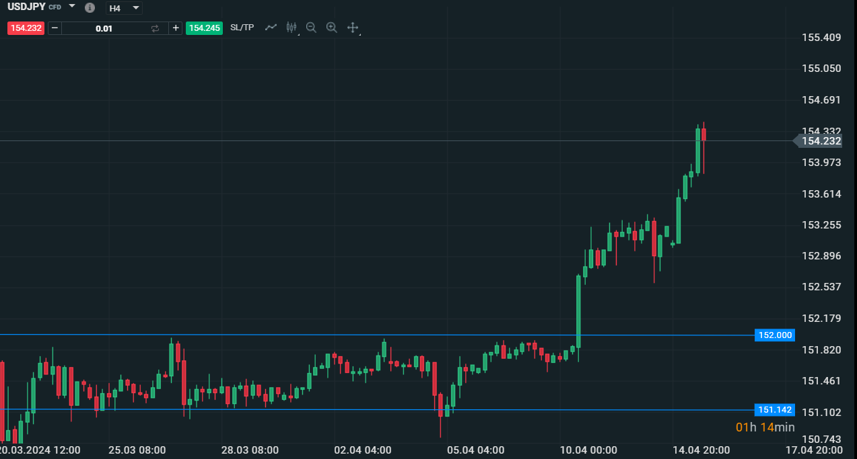Open the indicators line-chart icon
The height and width of the screenshot is (459, 857).
pos(271,28)
